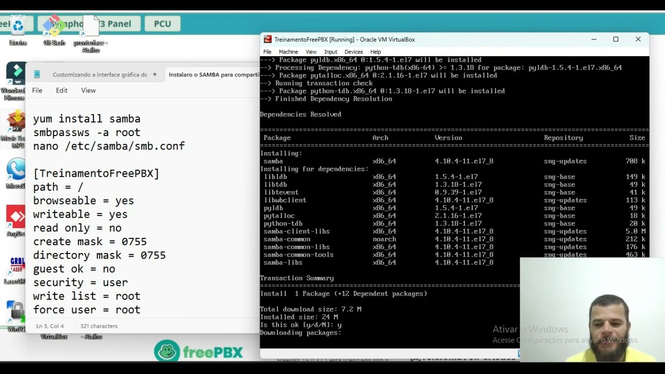The height and width of the screenshot is (374, 665).
Task: Open Wondershare Filmora desktop icon
Action: 15,81
